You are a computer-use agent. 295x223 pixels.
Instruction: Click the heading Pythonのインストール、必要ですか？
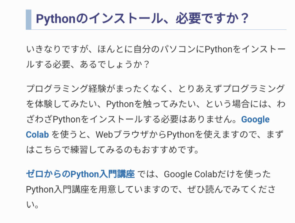point(142,19)
